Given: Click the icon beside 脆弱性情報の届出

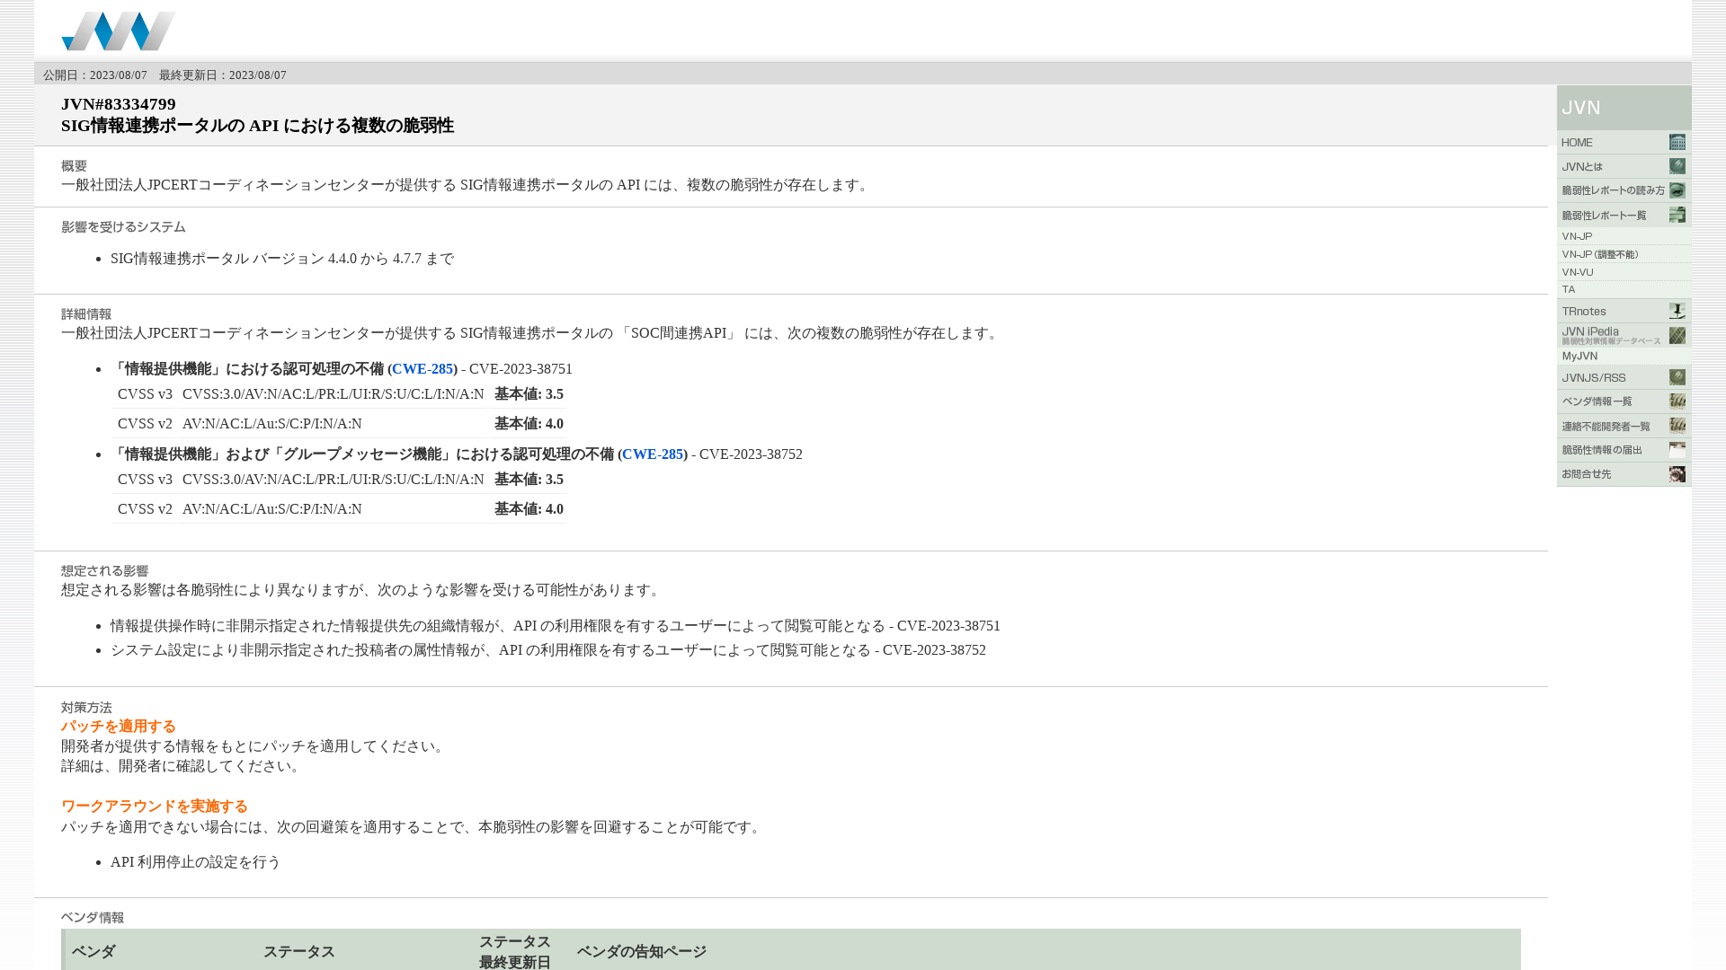Looking at the screenshot, I should [x=1677, y=451].
